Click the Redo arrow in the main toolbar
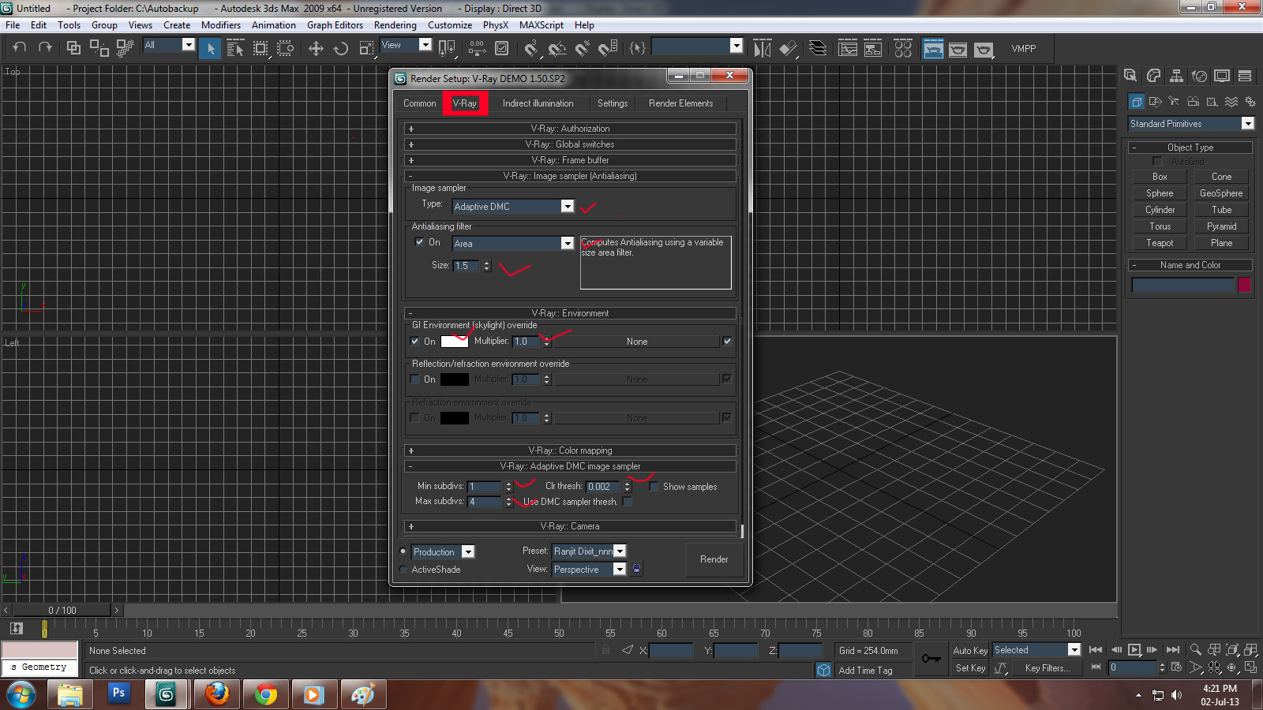Image resolution: width=1263 pixels, height=710 pixels. coord(45,47)
